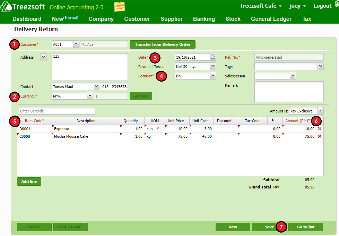Open the General Ledger menu
Screen dimensions: 339x236
click(271, 19)
